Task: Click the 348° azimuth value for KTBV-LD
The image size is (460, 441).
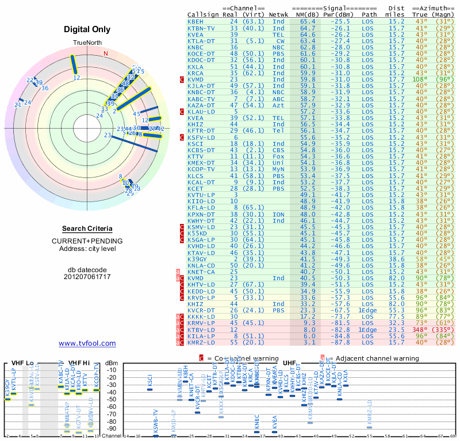Action: [x=420, y=330]
